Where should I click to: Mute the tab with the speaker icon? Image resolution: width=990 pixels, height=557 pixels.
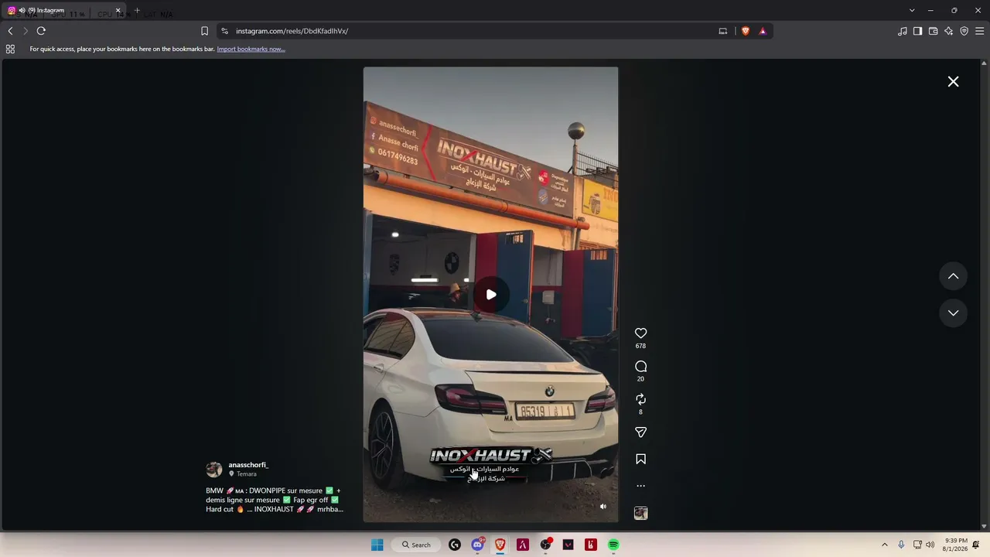pos(22,11)
